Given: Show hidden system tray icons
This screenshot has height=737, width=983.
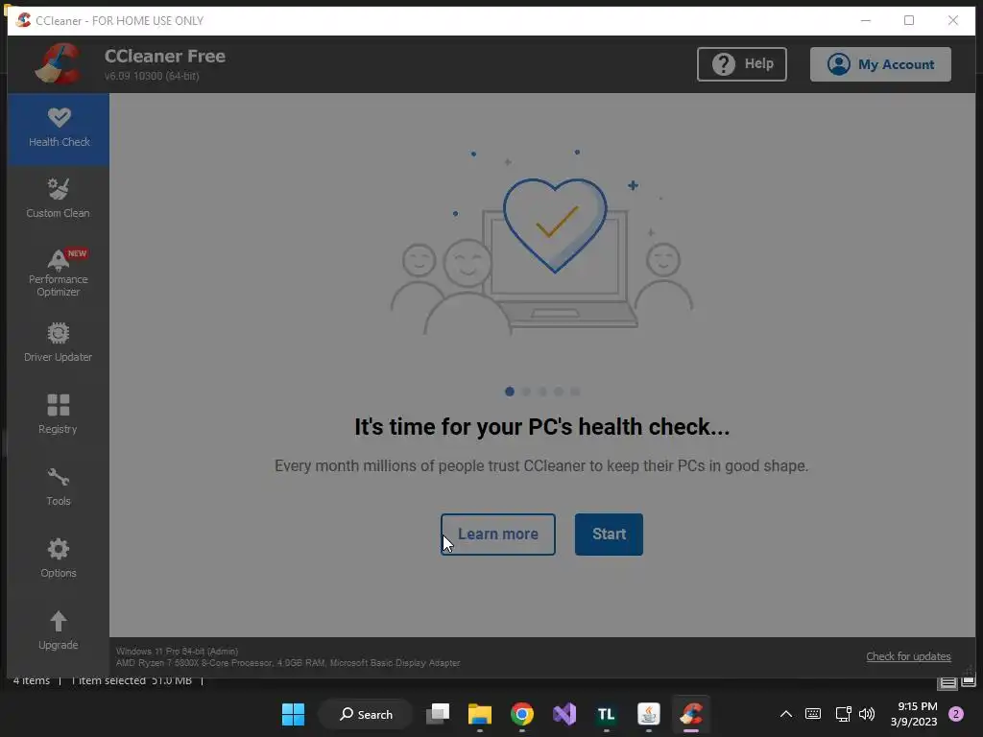Looking at the screenshot, I should pos(785,714).
